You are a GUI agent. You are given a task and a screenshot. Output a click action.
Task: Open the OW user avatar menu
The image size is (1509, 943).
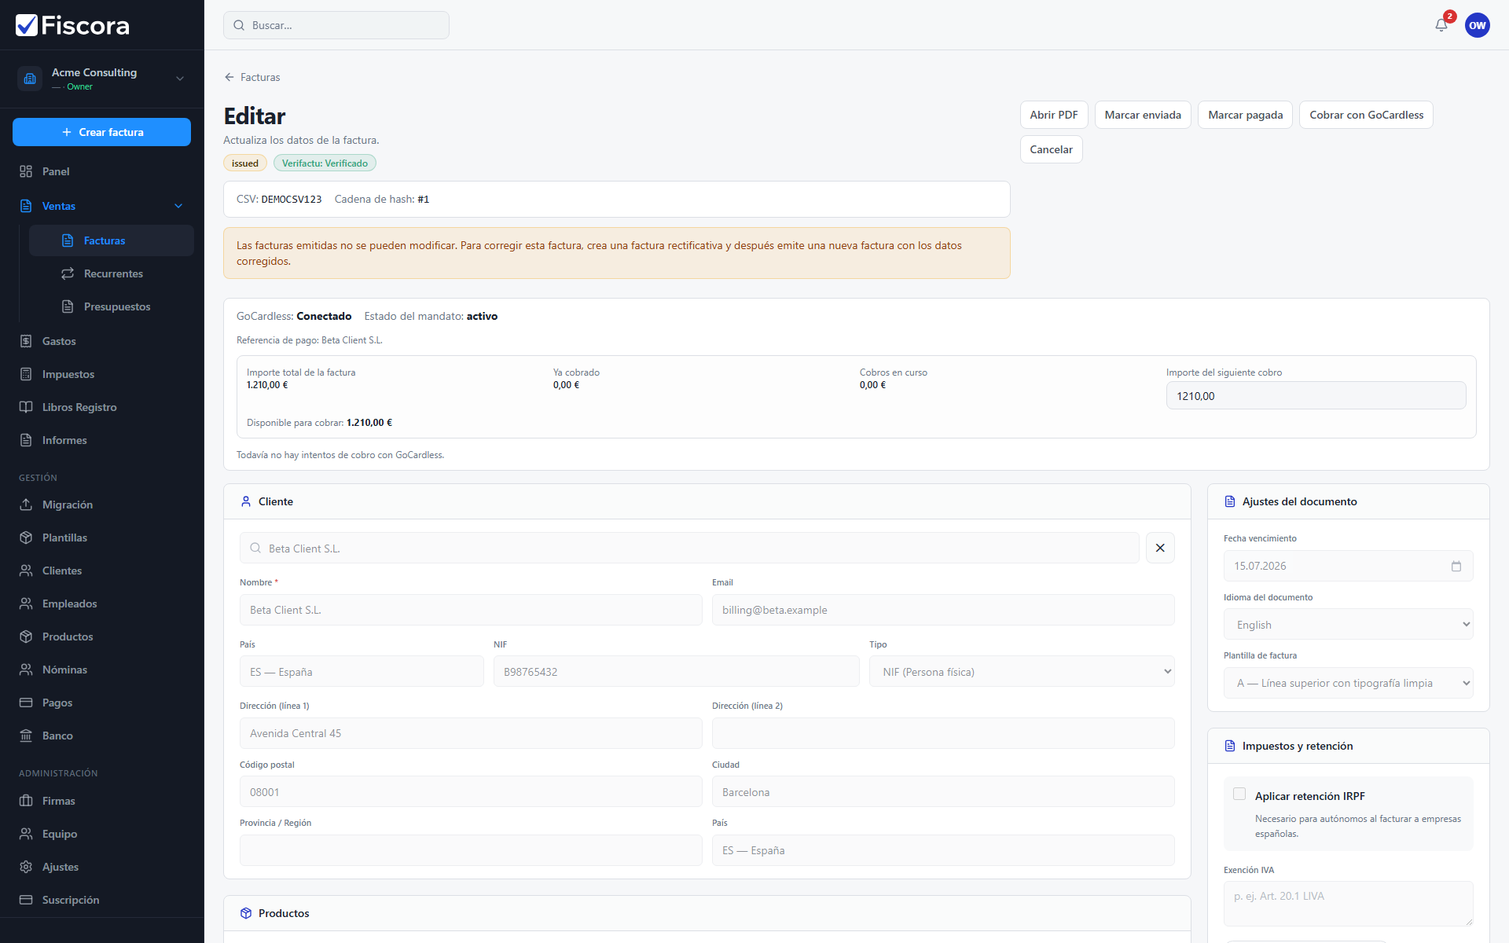1478,25
